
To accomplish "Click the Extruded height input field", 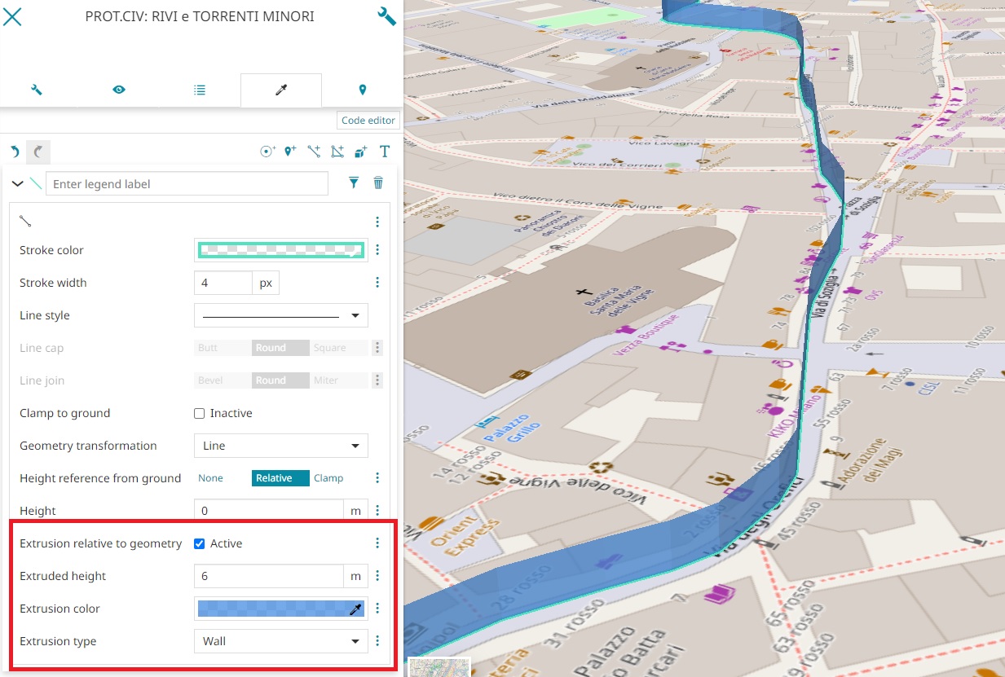I will (268, 576).
